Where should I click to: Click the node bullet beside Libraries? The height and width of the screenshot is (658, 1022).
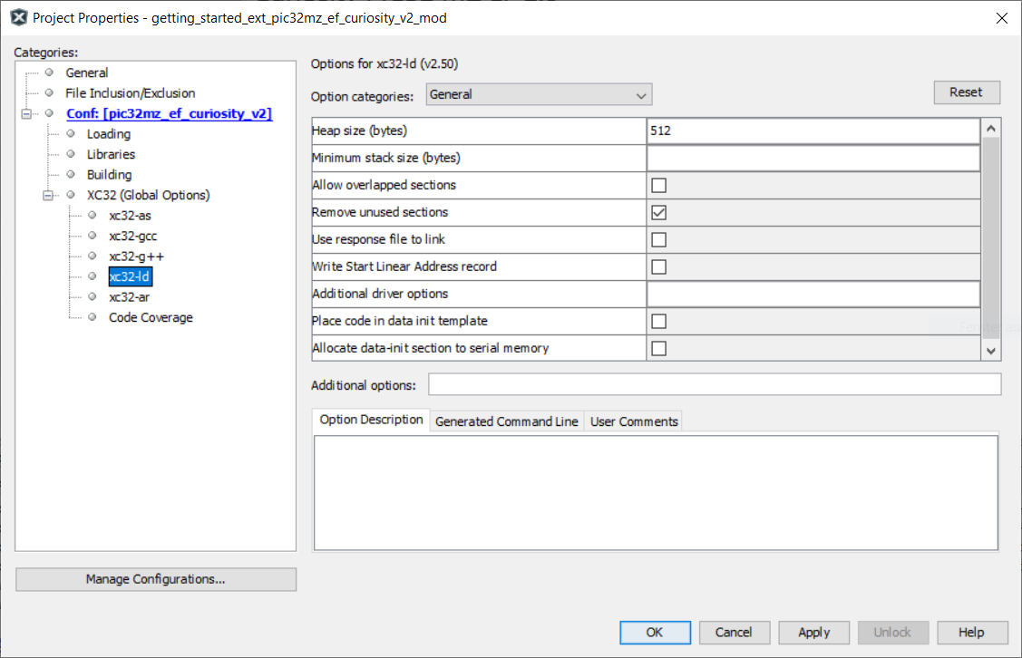point(71,154)
